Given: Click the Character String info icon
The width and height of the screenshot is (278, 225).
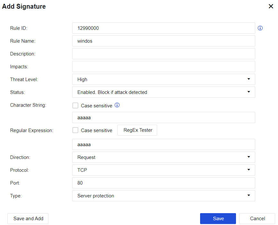Looking at the screenshot, I should click(117, 105).
